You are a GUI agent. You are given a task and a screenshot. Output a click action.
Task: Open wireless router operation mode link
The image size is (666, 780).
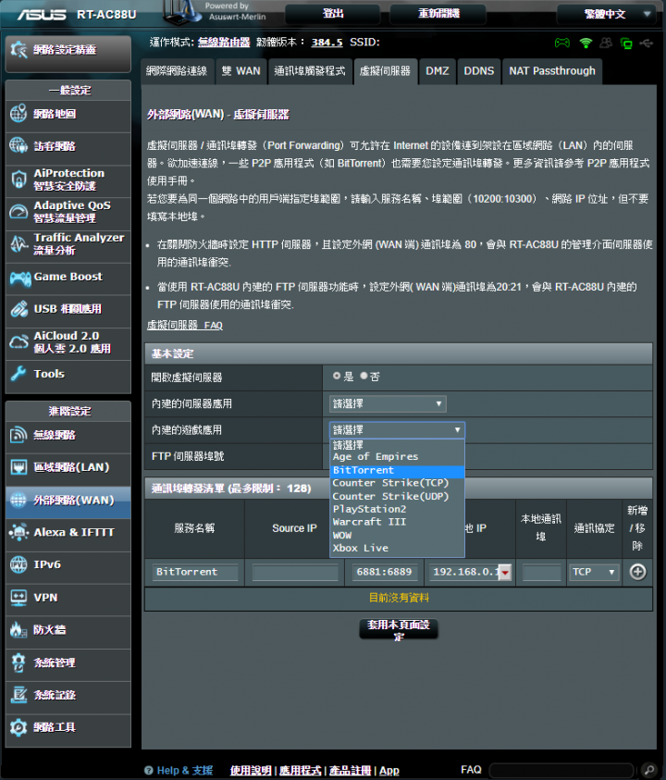pyautogui.click(x=224, y=43)
